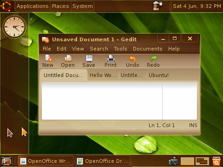The width and height of the screenshot is (223, 167).
Task: Open the Search menu
Action: 99,49
